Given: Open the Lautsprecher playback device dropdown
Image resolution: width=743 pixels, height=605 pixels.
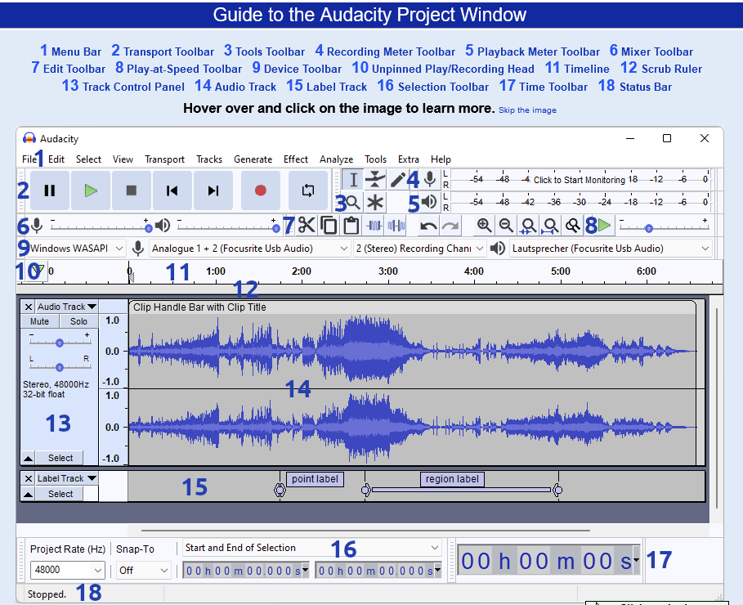Looking at the screenshot, I should click(x=611, y=249).
